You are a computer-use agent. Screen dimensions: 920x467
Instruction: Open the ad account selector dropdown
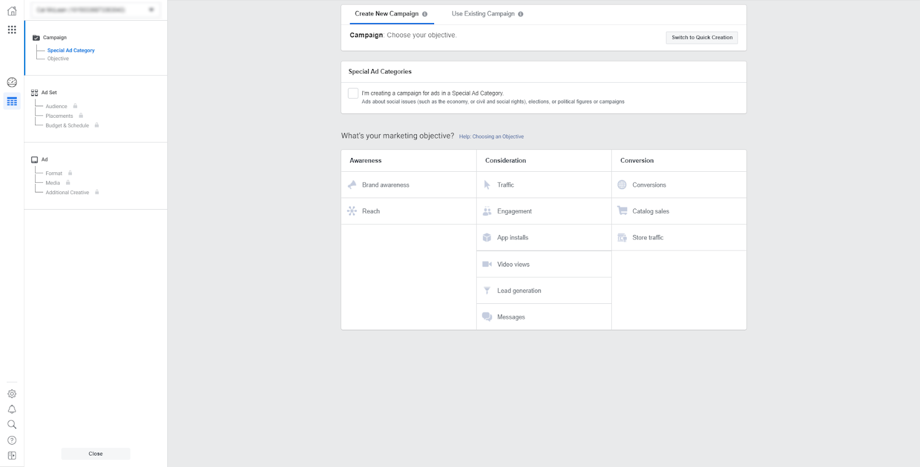point(95,10)
